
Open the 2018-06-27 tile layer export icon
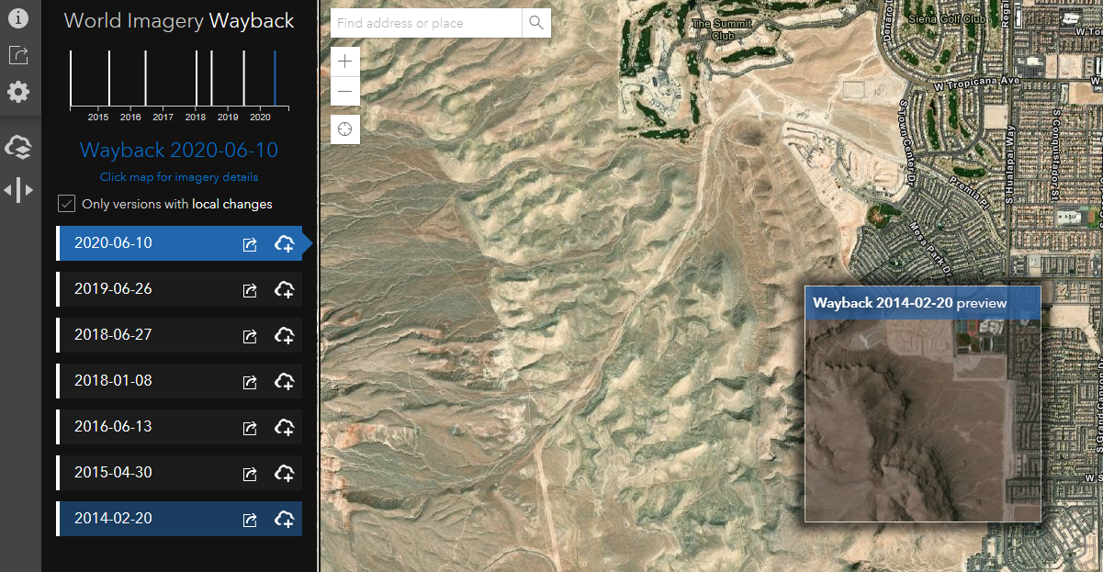[249, 336]
